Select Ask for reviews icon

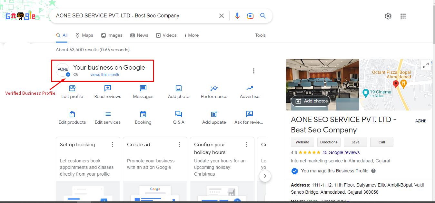click(x=249, y=114)
